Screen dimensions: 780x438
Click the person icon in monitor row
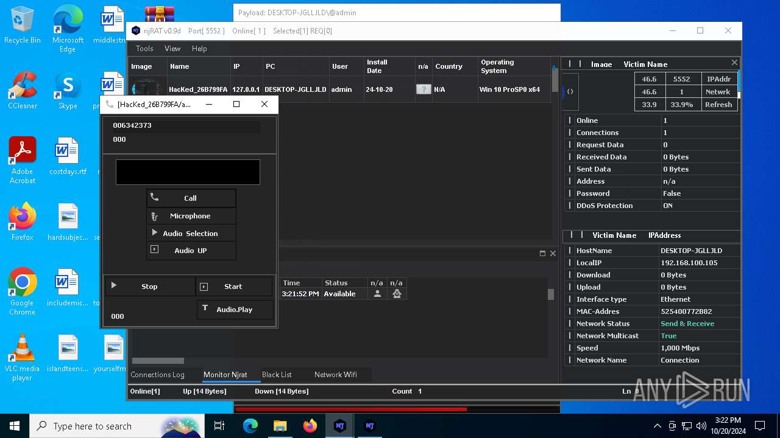(x=377, y=294)
